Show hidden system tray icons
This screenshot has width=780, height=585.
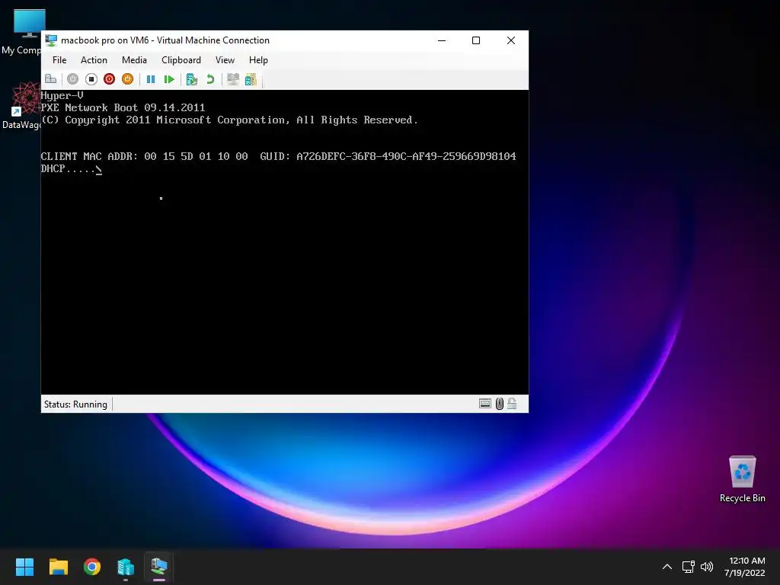click(667, 567)
